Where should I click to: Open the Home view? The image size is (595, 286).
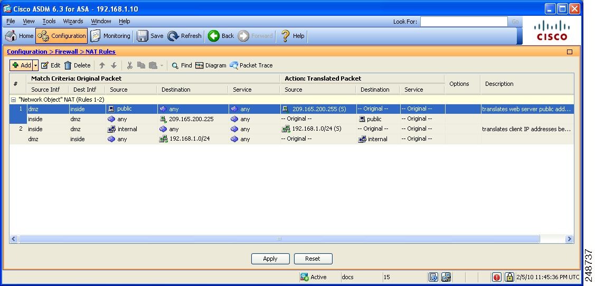point(20,36)
